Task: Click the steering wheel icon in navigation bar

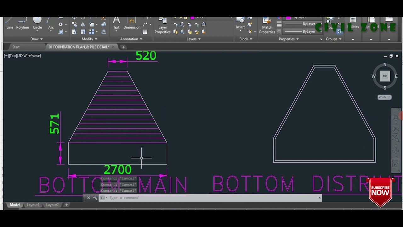Action: pos(396,117)
